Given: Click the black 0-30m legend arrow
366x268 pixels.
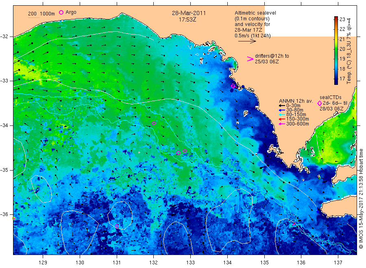Looking at the screenshot, I should tap(282, 106).
